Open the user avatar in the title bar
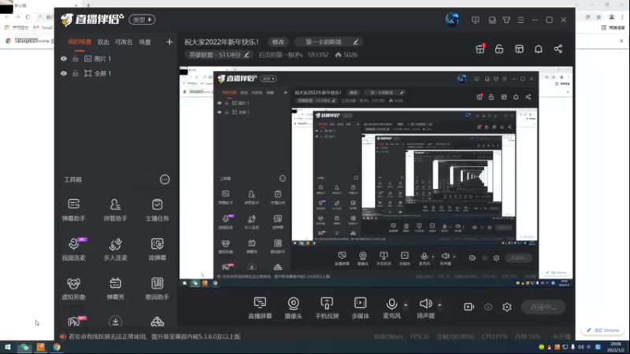Image resolution: width=630 pixels, height=354 pixels. (x=452, y=19)
